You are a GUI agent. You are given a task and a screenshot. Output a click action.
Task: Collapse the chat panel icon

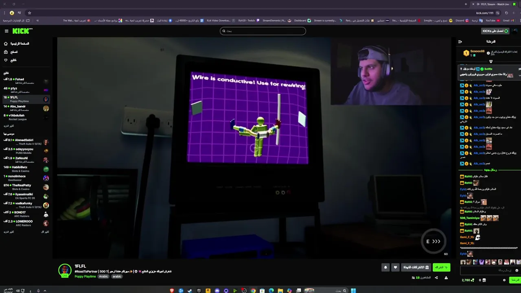pos(460,42)
